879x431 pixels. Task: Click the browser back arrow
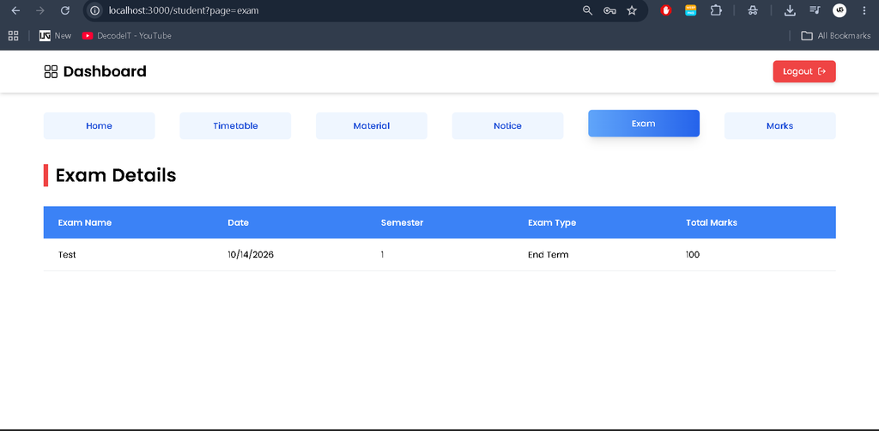[x=15, y=10]
